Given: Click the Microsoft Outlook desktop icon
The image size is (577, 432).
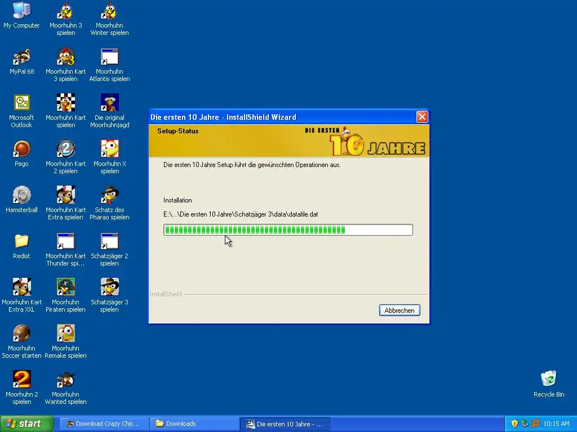Looking at the screenshot, I should (x=21, y=111).
